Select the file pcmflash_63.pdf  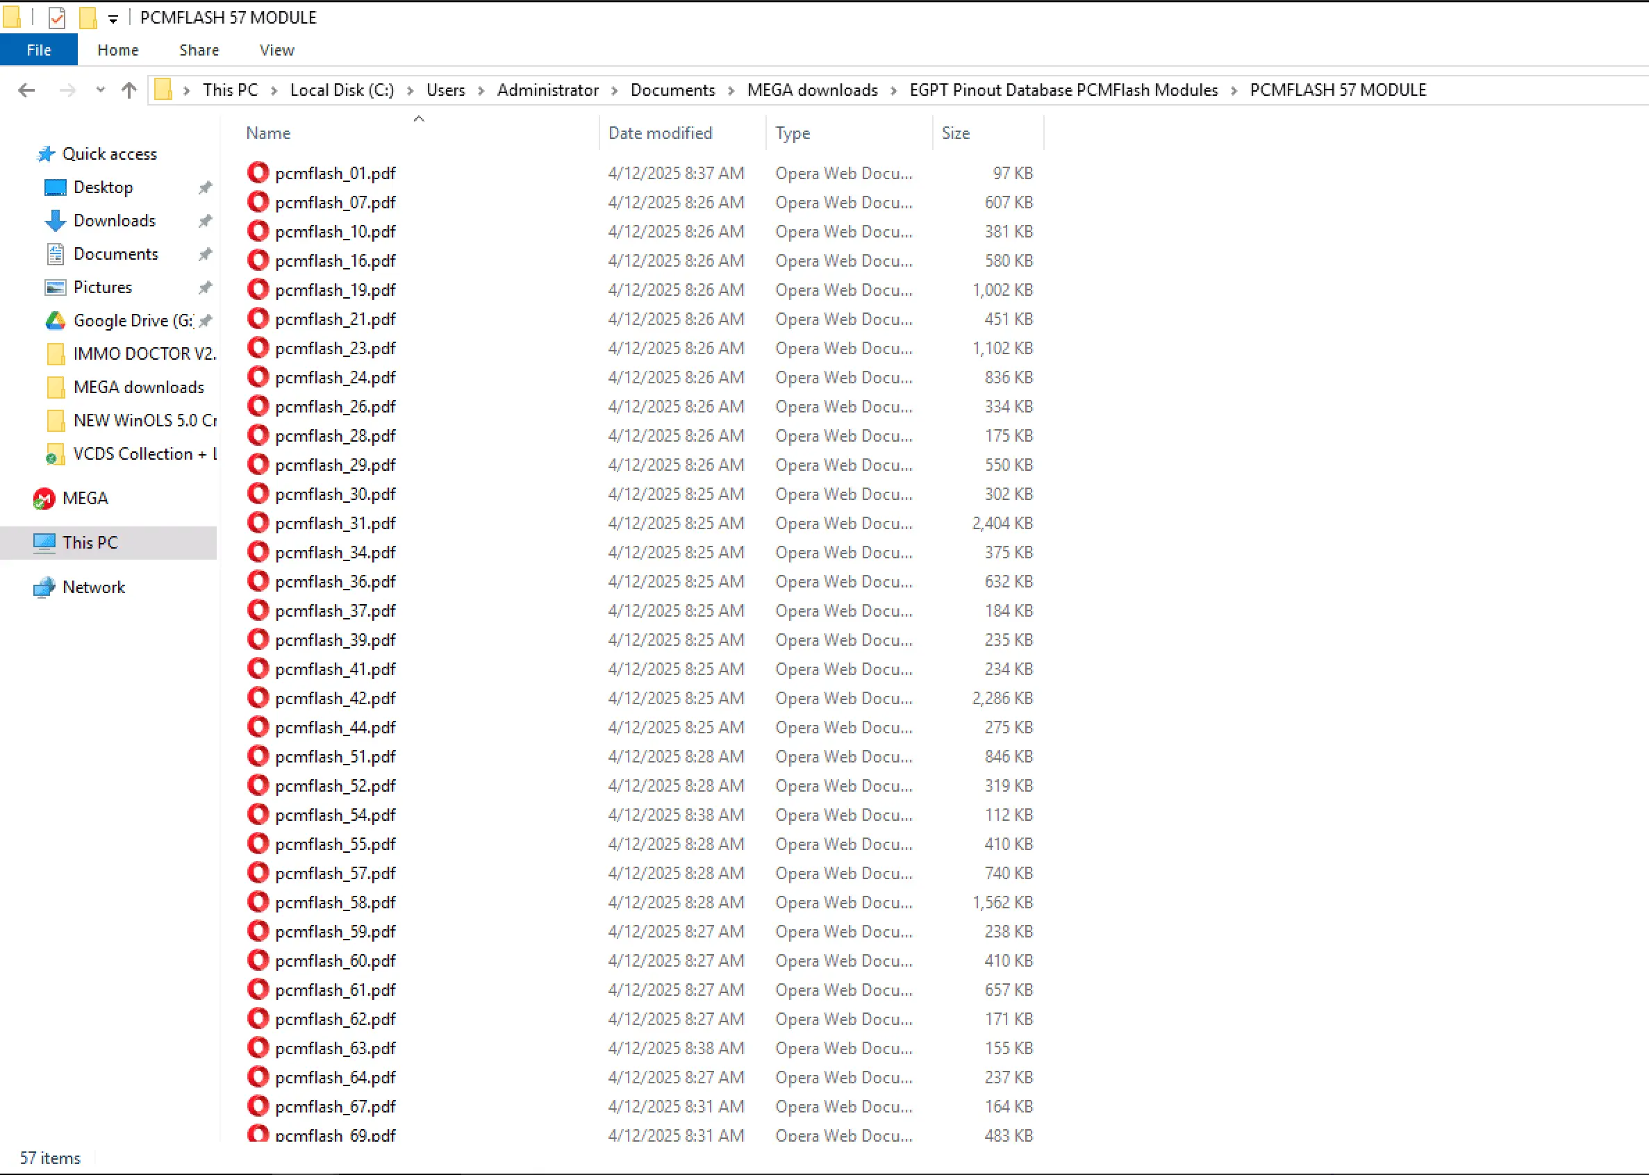335,1049
